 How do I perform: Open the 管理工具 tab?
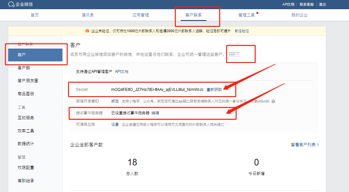point(246,15)
